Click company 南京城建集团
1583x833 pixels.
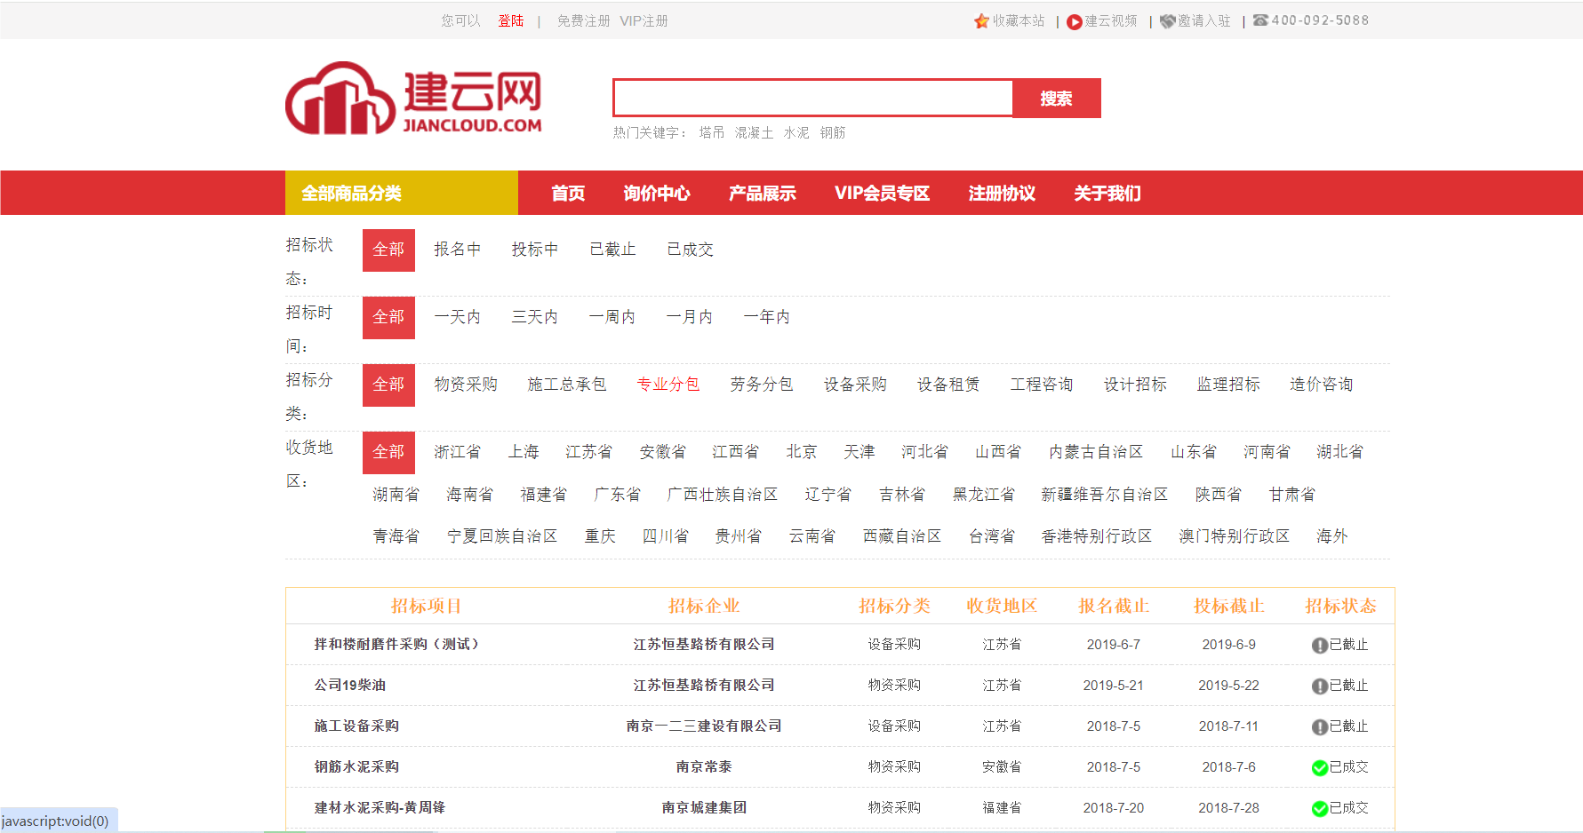(x=704, y=808)
